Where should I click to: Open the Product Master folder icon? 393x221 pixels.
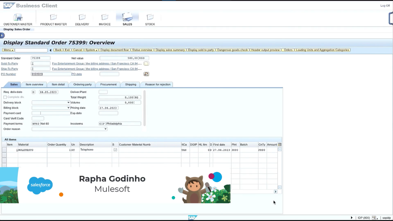pos(54,17)
